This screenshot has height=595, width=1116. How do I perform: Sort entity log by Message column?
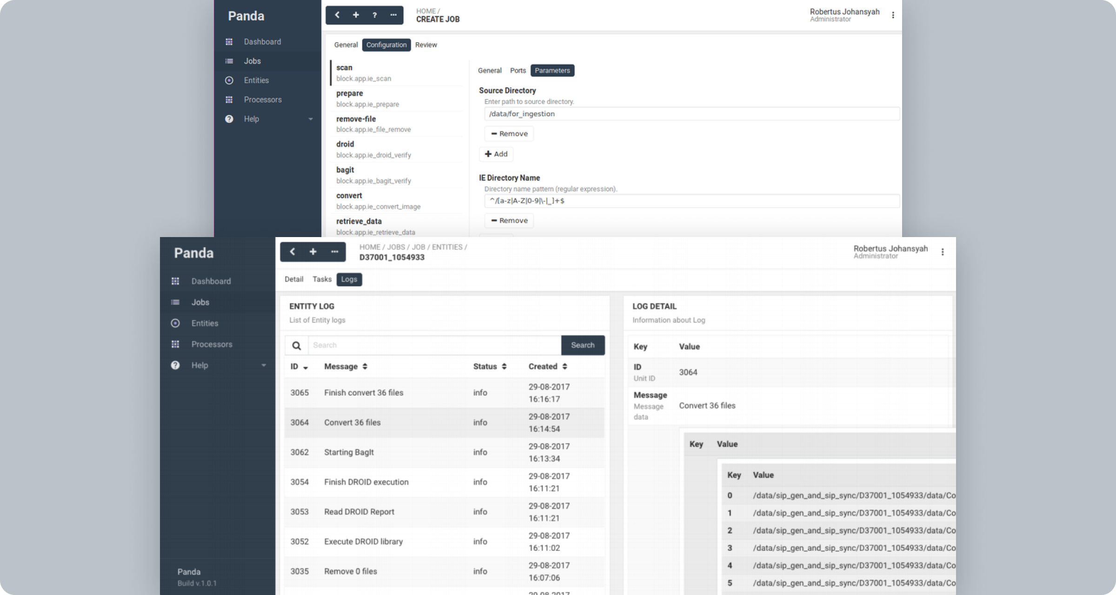tap(345, 366)
